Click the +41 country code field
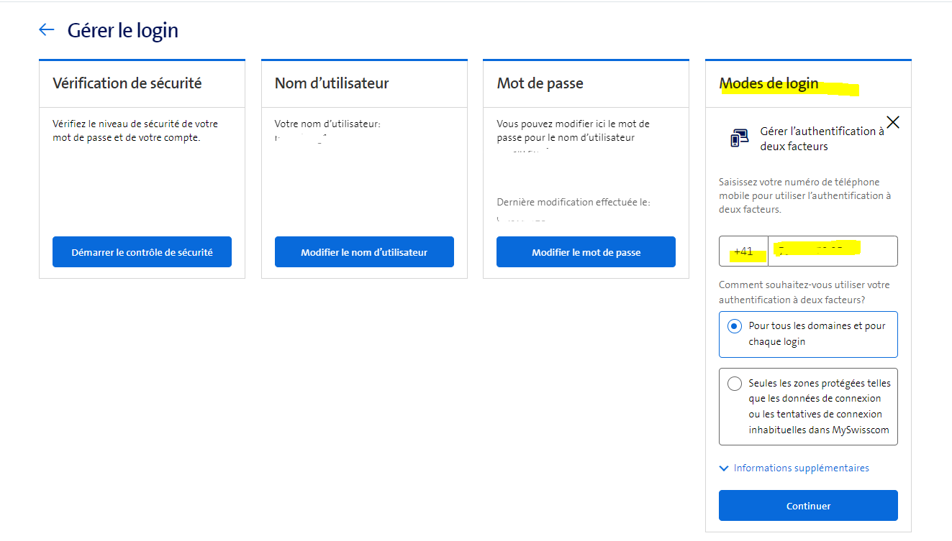Image resolution: width=952 pixels, height=541 pixels. 743,251
